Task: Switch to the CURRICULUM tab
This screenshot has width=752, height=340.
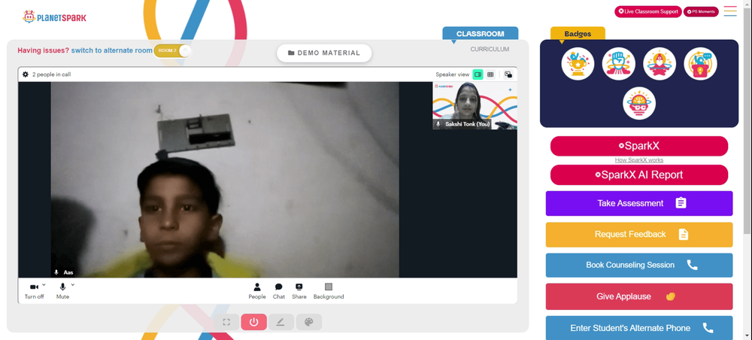Action: [x=490, y=49]
